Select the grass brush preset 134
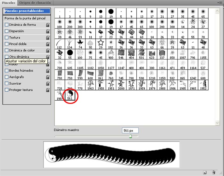 coord(70,44)
